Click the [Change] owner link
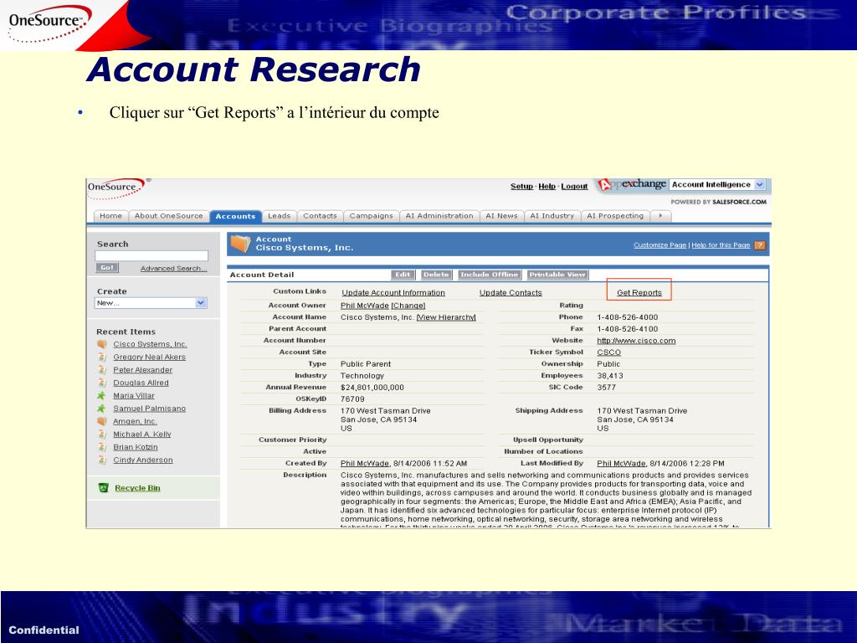 click(x=408, y=306)
